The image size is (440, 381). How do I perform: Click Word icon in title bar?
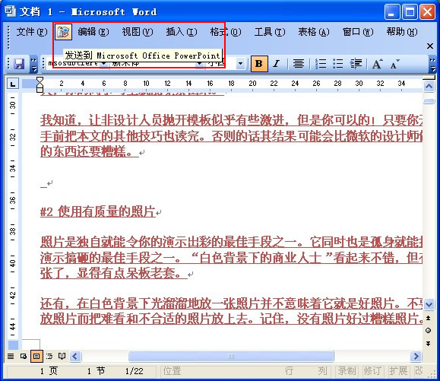tap(10, 12)
